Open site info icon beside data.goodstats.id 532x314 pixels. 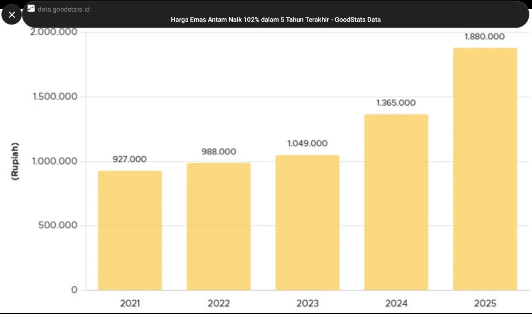[x=31, y=9]
